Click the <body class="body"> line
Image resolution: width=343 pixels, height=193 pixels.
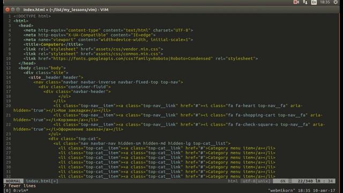point(42,68)
